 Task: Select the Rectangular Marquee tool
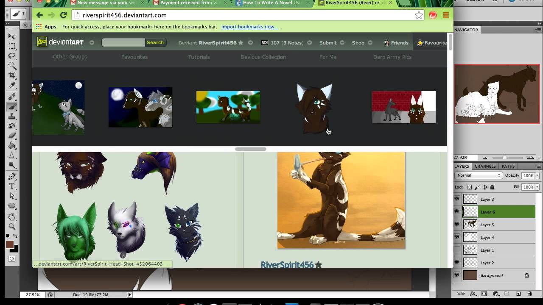(x=12, y=46)
